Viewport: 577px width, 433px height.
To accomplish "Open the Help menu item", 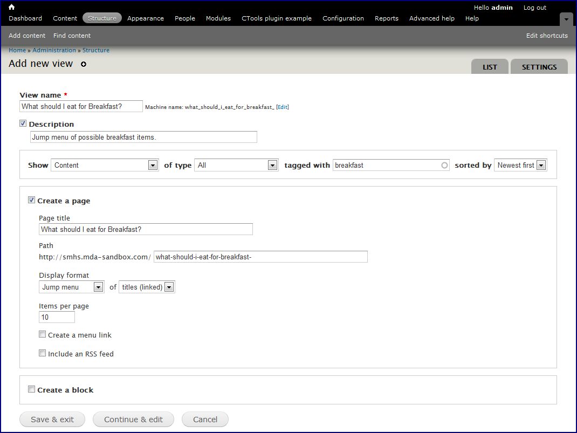I will coord(472,18).
